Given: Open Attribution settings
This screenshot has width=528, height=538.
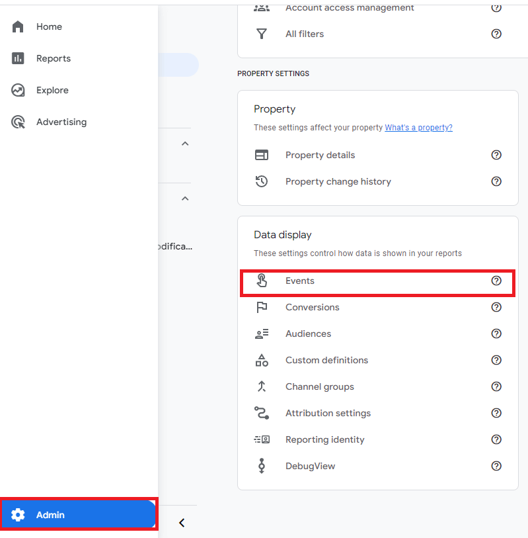Looking at the screenshot, I should tap(328, 413).
